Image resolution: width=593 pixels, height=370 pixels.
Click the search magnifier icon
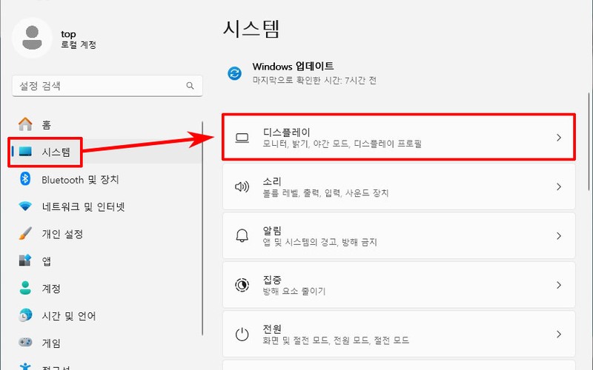190,86
